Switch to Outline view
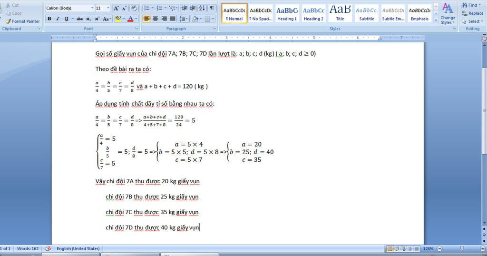The height and width of the screenshot is (256, 487). 410,248
